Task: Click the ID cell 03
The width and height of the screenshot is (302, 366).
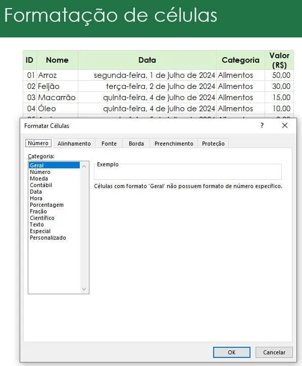Action: tap(30, 98)
